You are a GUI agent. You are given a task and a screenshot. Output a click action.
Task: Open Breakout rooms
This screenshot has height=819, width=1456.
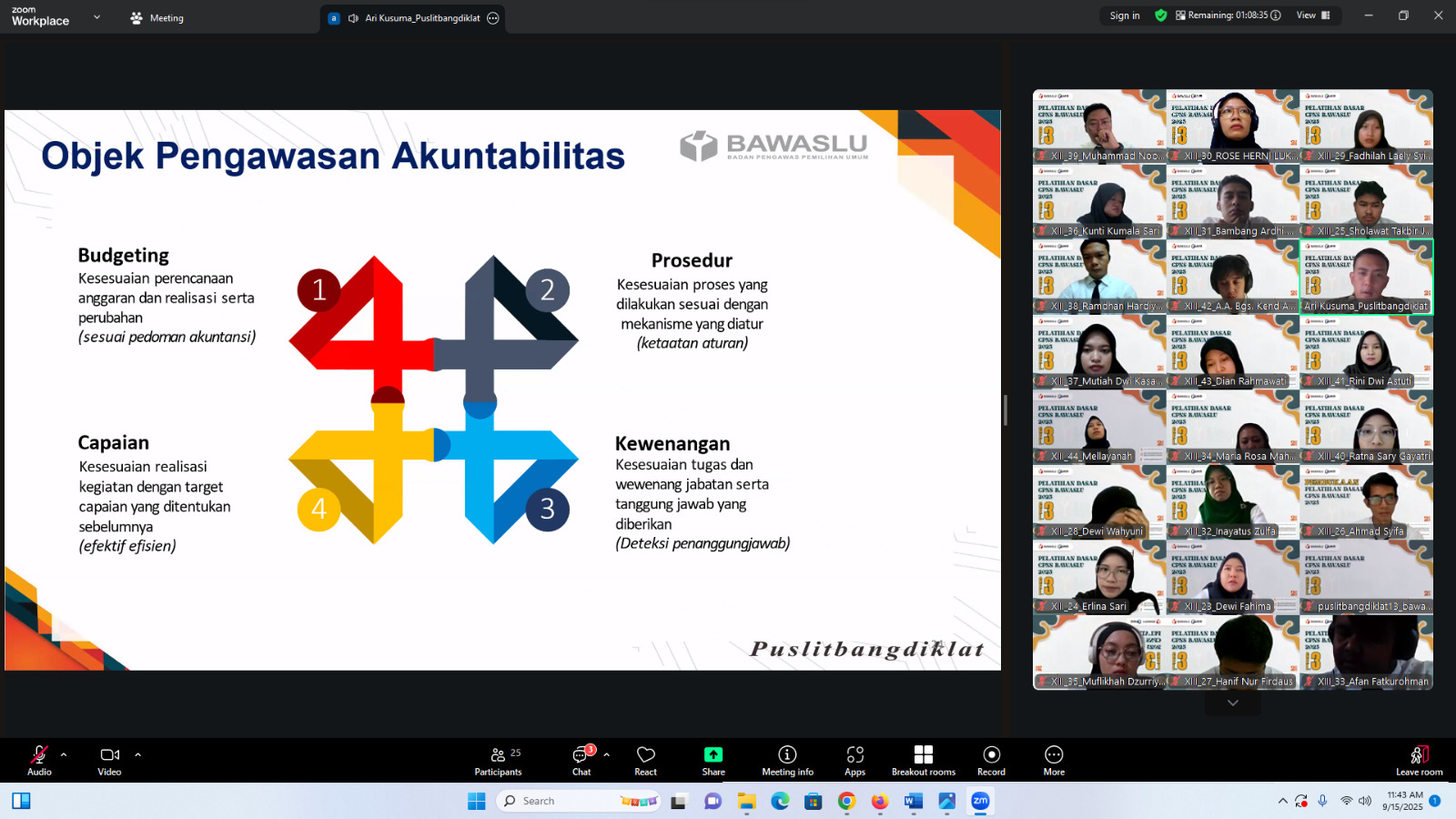coord(923,760)
